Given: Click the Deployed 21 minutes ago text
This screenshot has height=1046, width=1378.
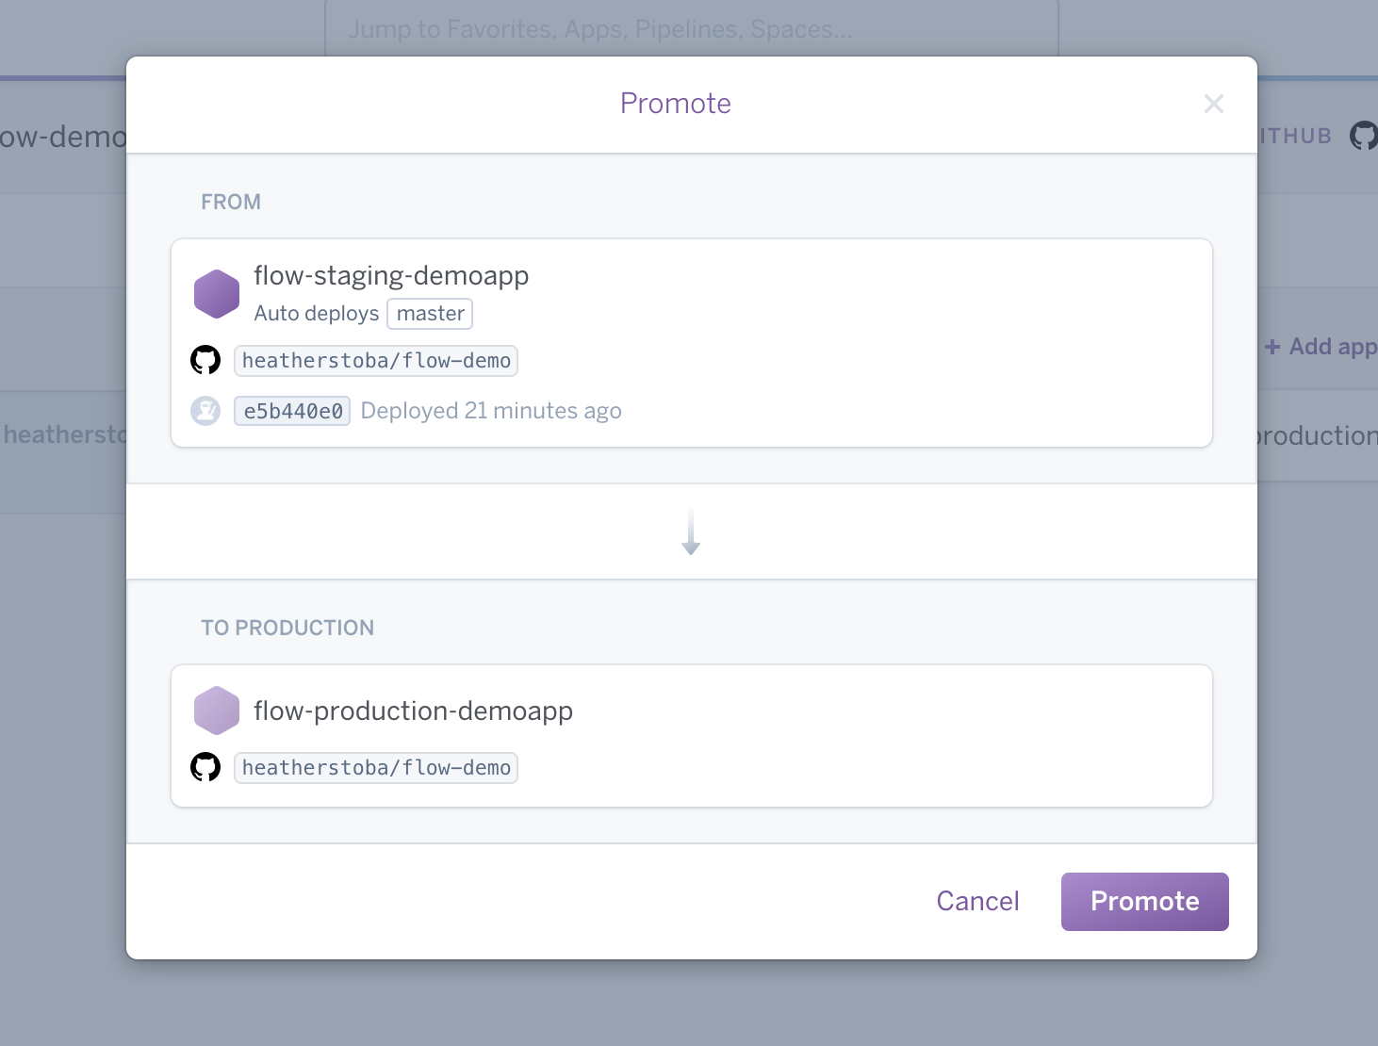Looking at the screenshot, I should click(491, 412).
